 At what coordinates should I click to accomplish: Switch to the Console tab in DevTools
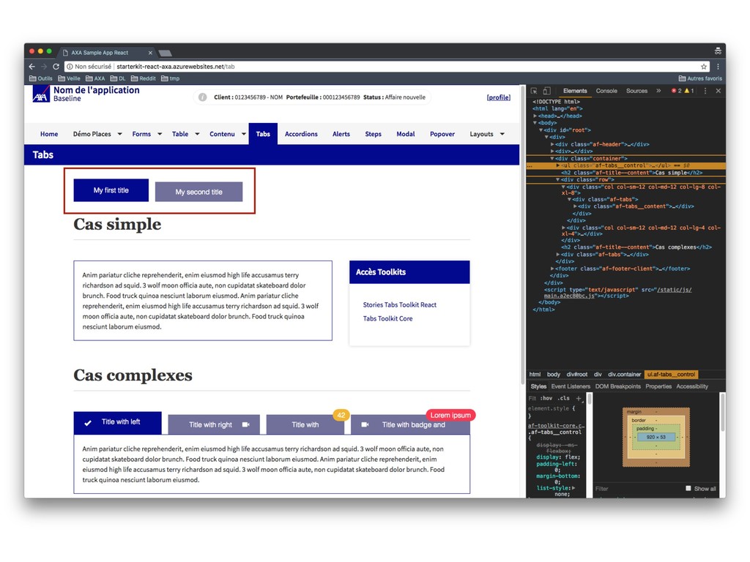(x=606, y=91)
